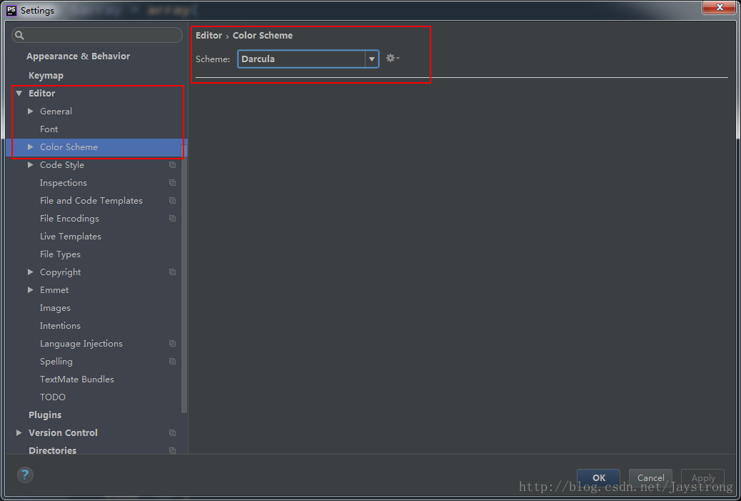Close the Settings dialog window
Screen dimensions: 741x501
pyautogui.click(x=720, y=7)
